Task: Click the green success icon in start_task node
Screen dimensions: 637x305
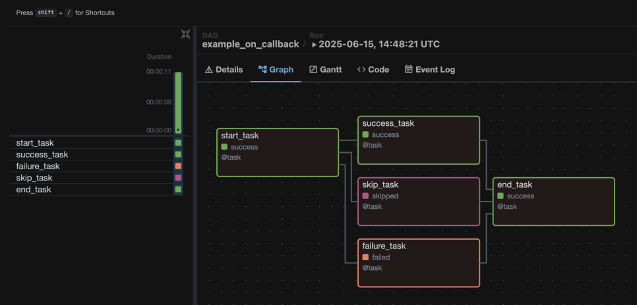Action: coord(224,147)
